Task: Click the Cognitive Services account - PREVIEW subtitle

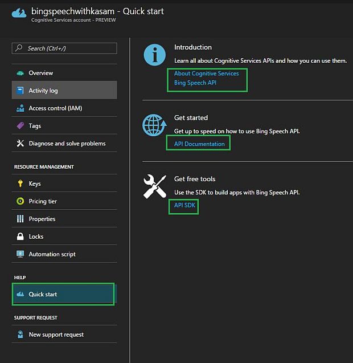Action: click(73, 20)
